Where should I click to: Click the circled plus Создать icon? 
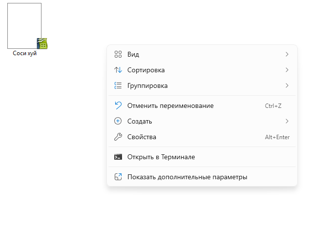(118, 121)
